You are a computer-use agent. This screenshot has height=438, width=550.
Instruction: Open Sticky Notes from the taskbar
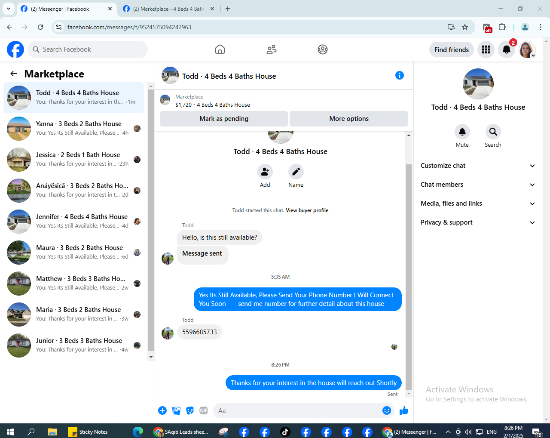[x=88, y=432]
